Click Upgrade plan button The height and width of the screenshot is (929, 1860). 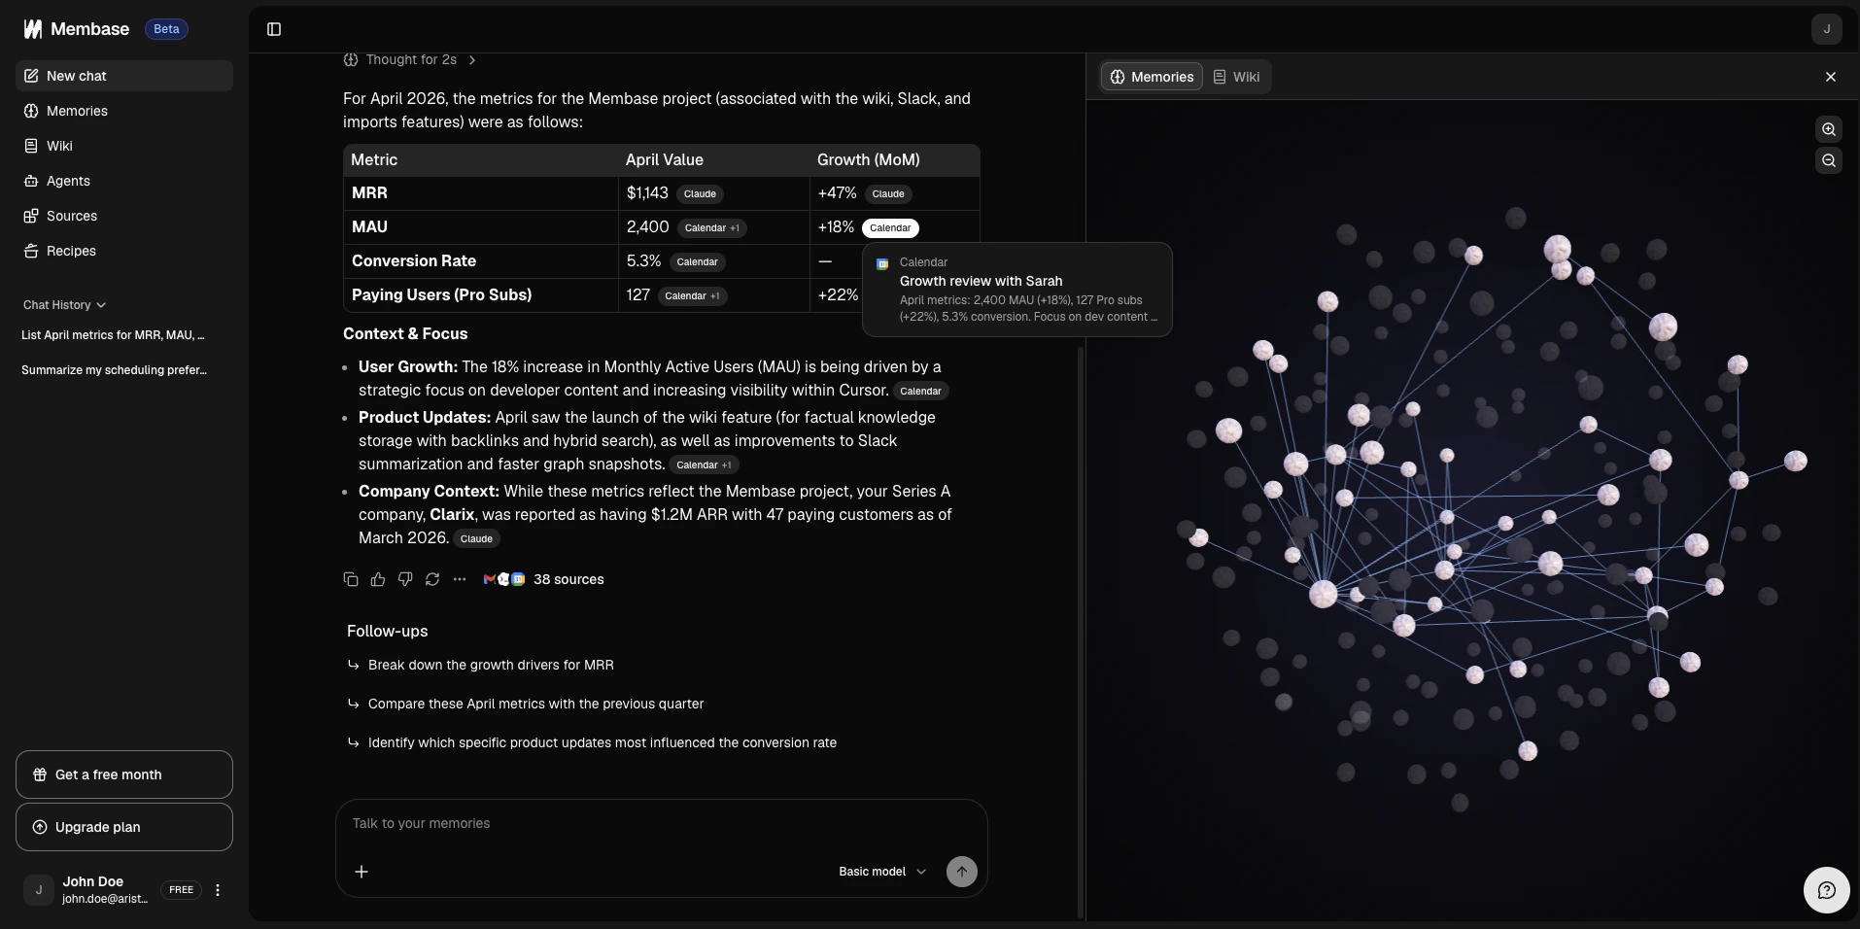124,827
